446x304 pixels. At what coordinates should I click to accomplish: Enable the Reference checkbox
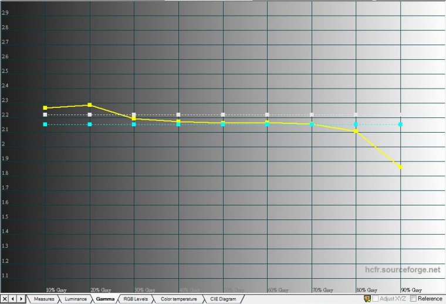pos(413,299)
